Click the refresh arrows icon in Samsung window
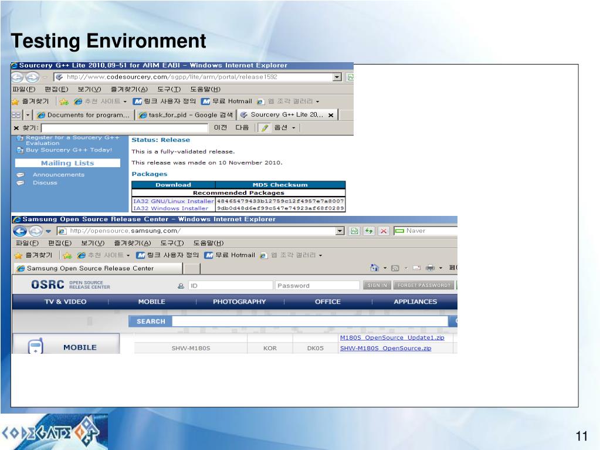The height and width of the screenshot is (450, 600). coord(369,231)
